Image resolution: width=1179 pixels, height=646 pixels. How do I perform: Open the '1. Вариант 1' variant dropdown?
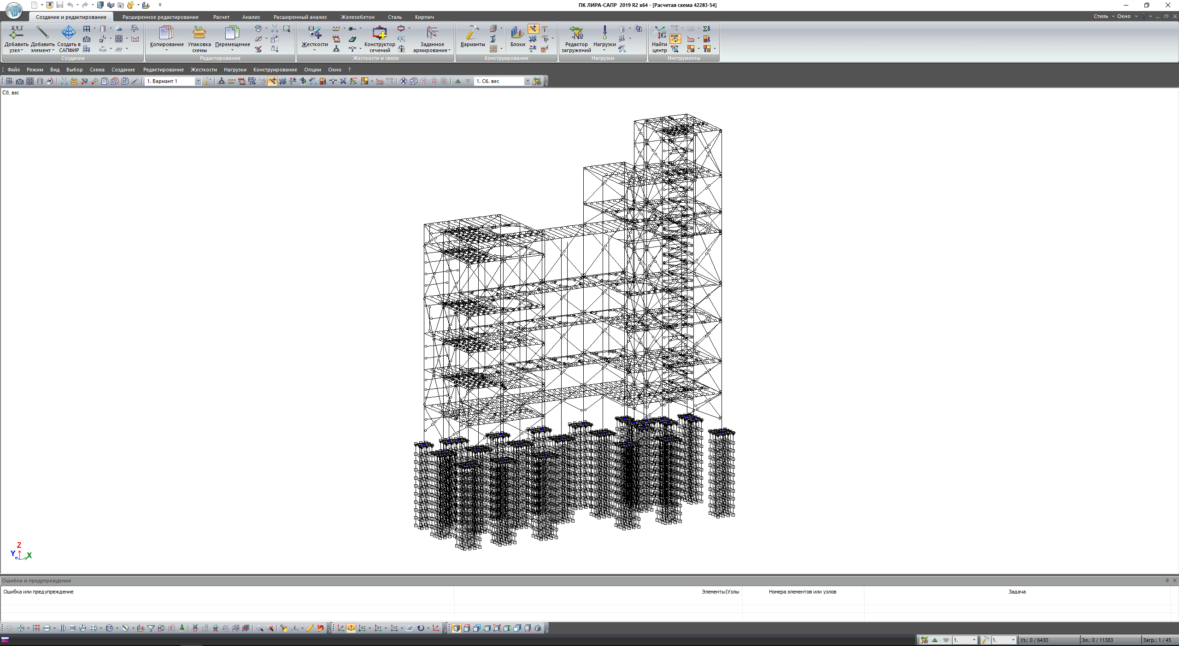[198, 81]
